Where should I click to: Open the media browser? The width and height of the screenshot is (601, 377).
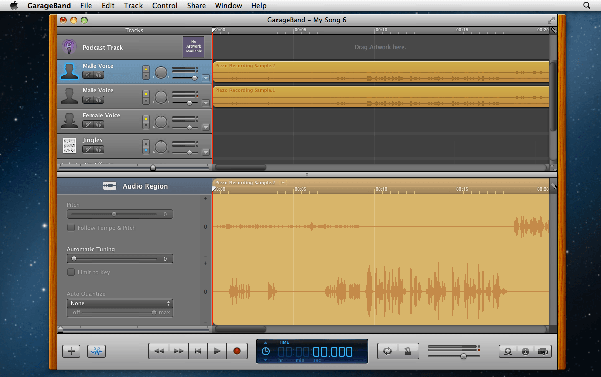543,351
